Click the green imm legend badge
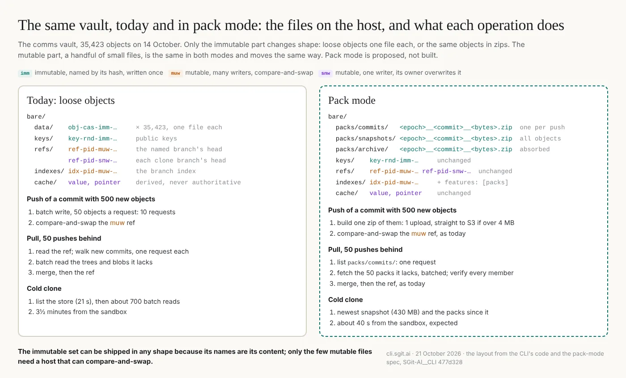626x378 pixels. click(x=25, y=73)
